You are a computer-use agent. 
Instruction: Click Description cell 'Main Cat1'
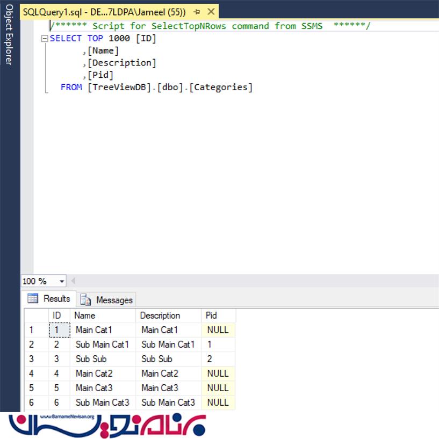click(x=169, y=330)
